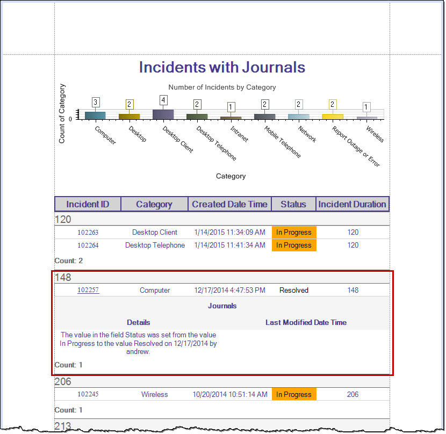Click the Category column header

point(154,204)
